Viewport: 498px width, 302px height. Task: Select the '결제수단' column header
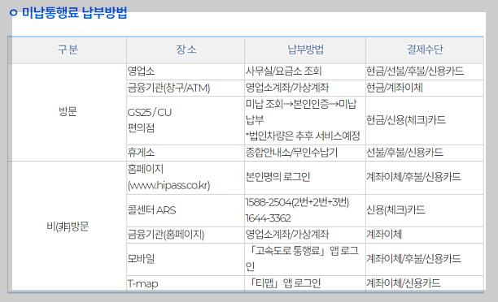pyautogui.click(x=425, y=50)
